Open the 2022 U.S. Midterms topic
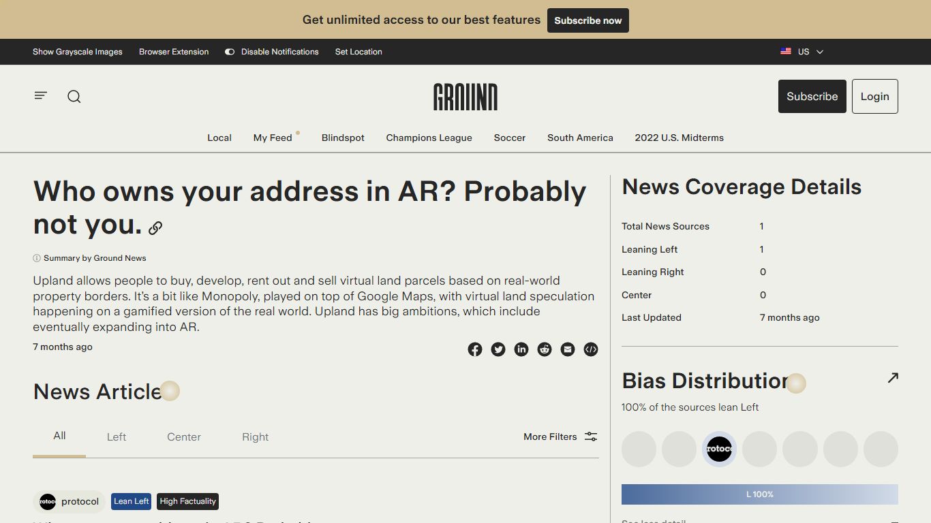Screen dimensions: 931x523 pyautogui.click(x=680, y=138)
